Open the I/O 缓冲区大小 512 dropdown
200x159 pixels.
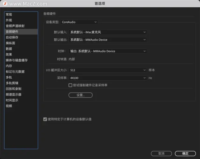(x=108, y=70)
